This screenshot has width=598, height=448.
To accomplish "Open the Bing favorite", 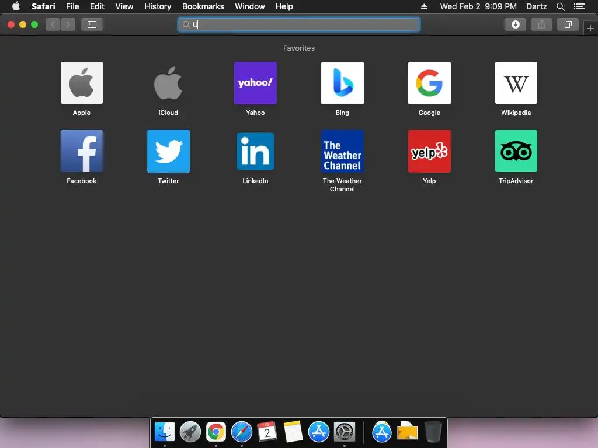I will point(342,83).
